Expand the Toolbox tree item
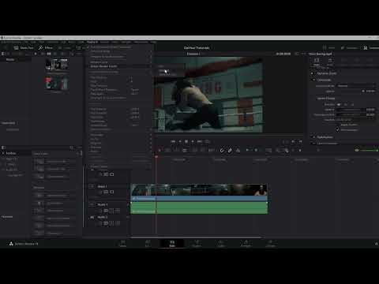This screenshot has width=379, height=284. click(3, 153)
